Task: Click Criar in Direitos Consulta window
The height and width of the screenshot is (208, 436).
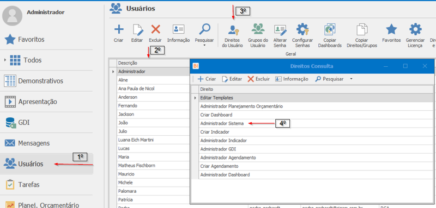Action: [207, 79]
